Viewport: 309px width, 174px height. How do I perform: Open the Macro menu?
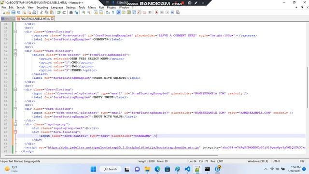click(92, 8)
